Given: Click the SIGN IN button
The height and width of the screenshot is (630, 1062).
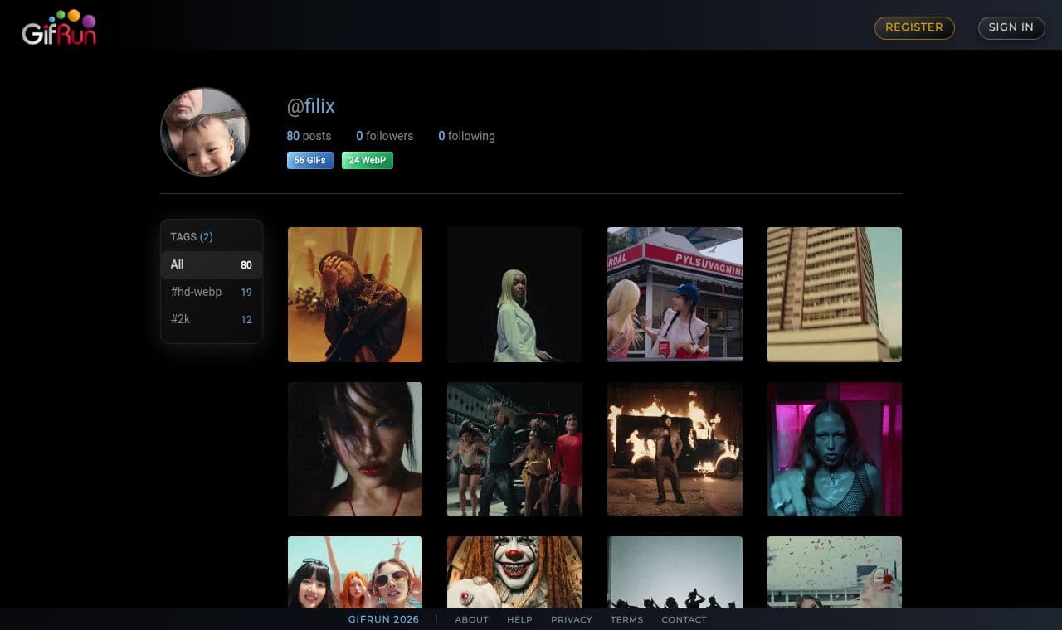Looking at the screenshot, I should [1011, 27].
